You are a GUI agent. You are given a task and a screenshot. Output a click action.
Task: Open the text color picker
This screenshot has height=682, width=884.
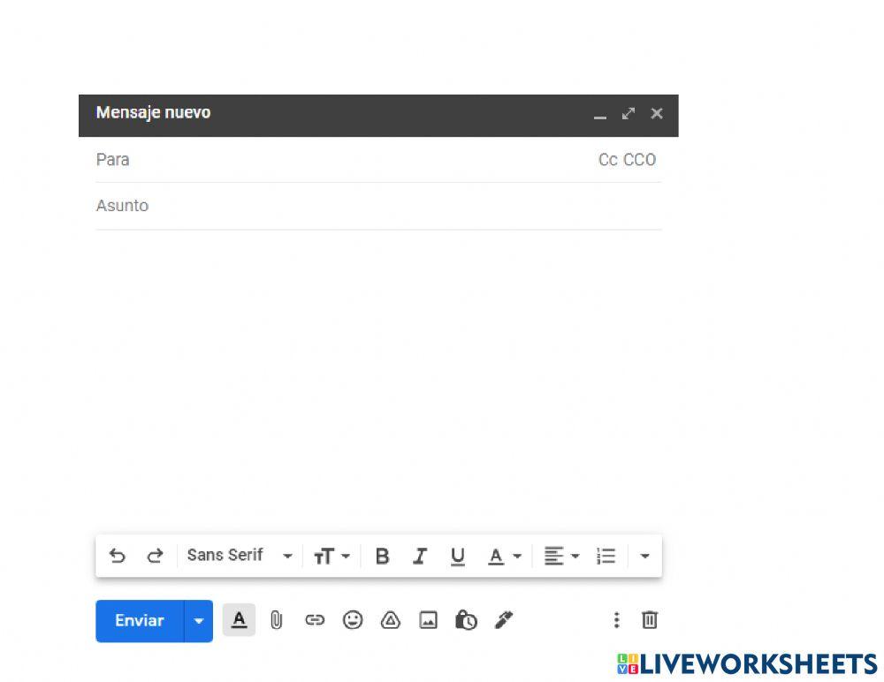[x=504, y=556]
